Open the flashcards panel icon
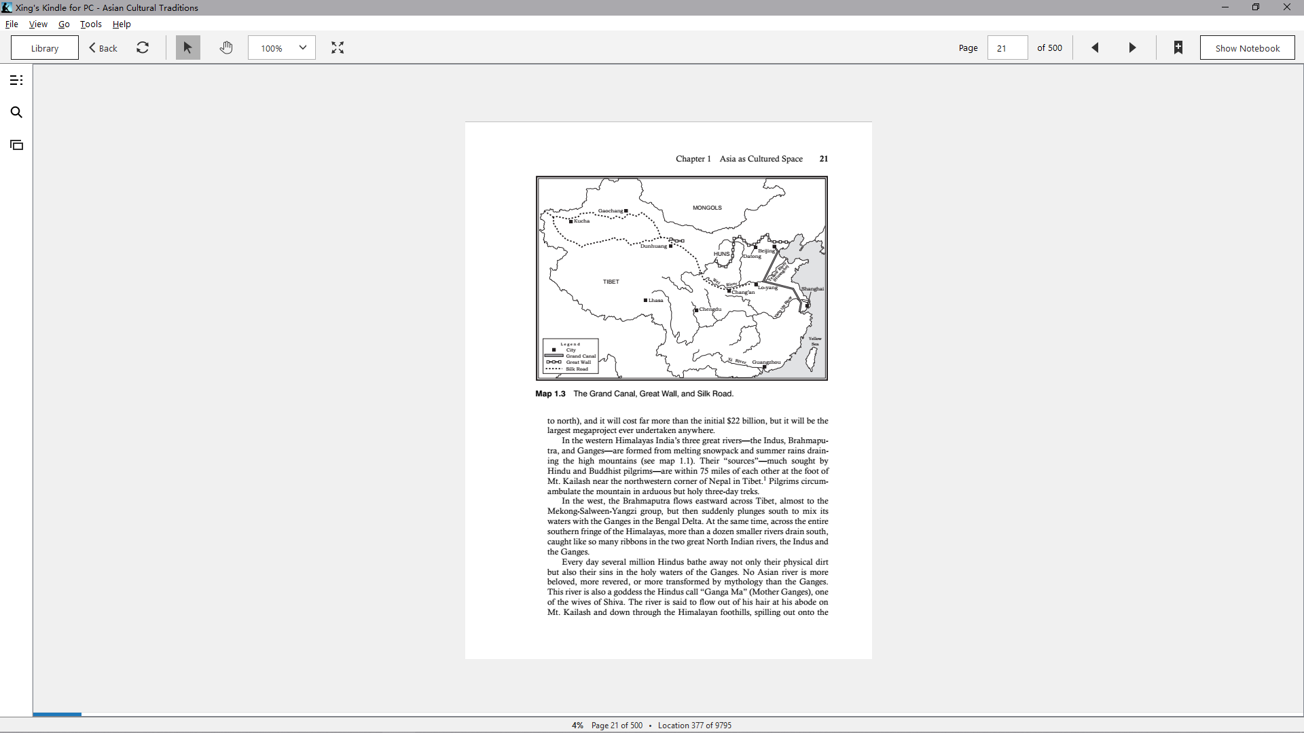The width and height of the screenshot is (1304, 733). (x=16, y=145)
